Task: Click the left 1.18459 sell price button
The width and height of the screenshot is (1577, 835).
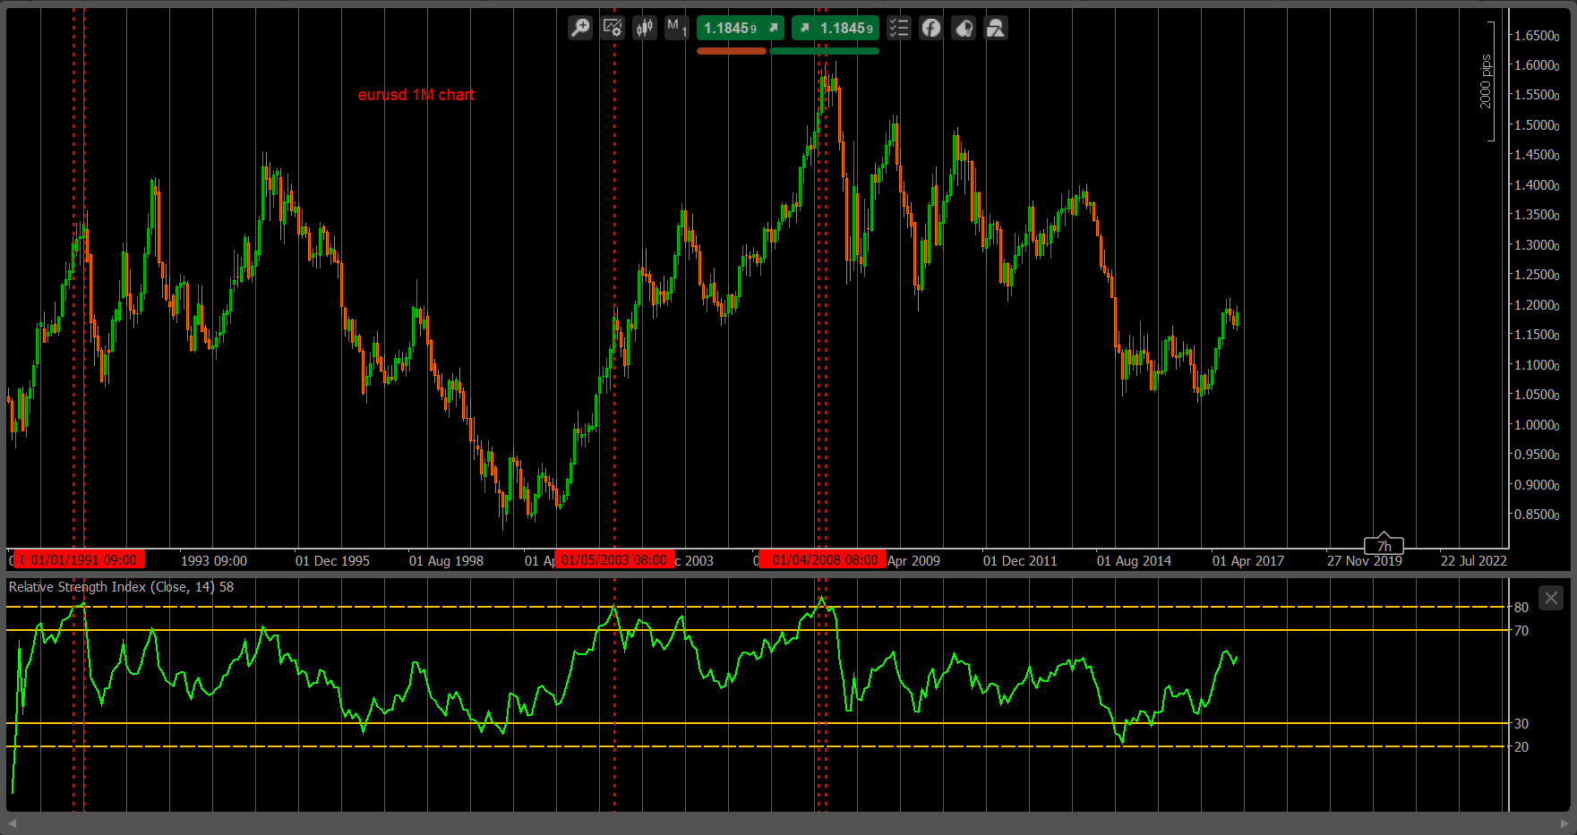Action: click(x=741, y=28)
